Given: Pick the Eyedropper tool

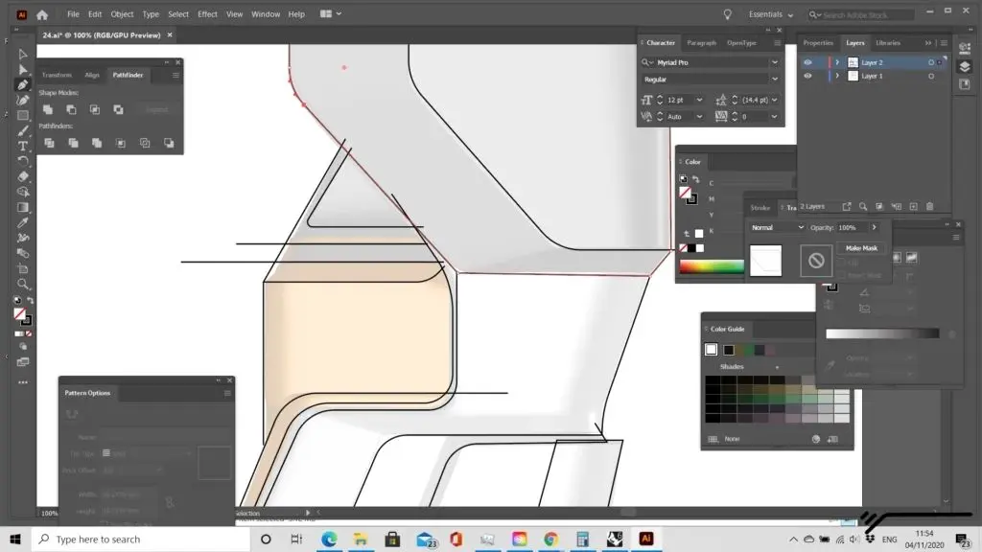Looking at the screenshot, I should tap(23, 222).
